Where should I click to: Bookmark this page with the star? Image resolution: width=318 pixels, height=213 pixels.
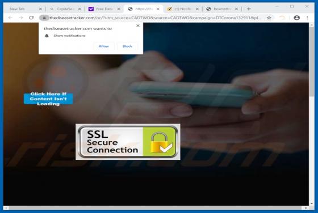[269, 18]
